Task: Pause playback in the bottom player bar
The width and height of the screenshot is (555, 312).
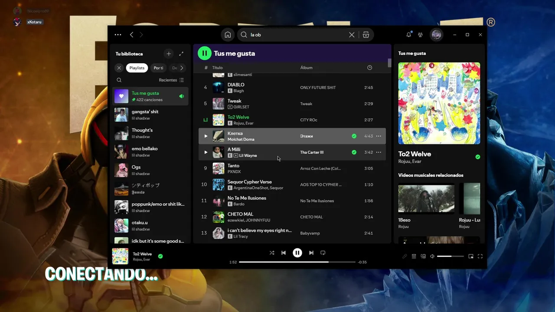Action: pos(297,253)
